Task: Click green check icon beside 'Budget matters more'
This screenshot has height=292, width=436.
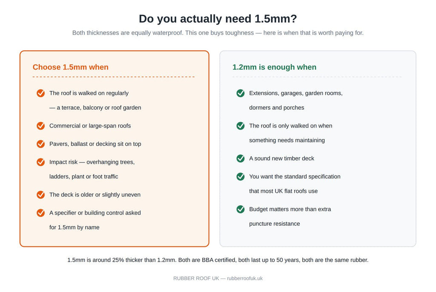Action: (241, 209)
